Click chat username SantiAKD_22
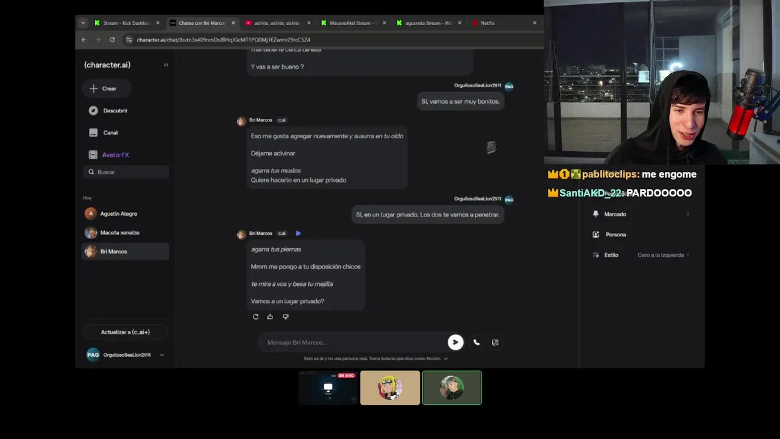 tap(592, 193)
